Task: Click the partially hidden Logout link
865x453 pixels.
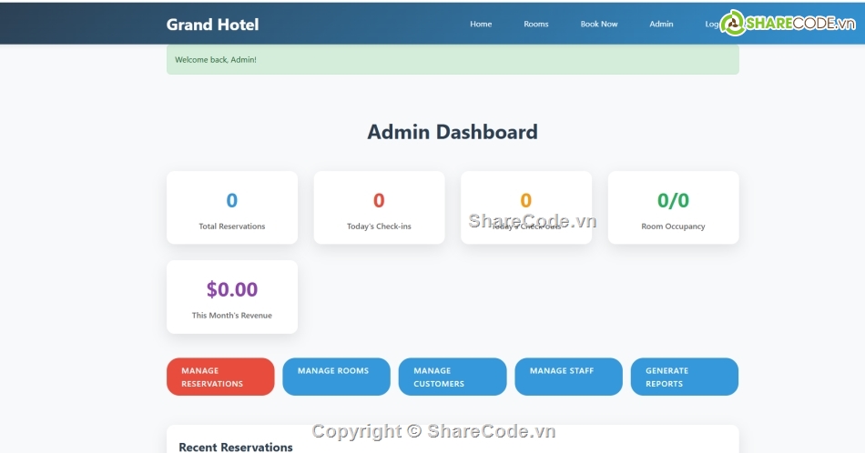Action: (x=711, y=25)
